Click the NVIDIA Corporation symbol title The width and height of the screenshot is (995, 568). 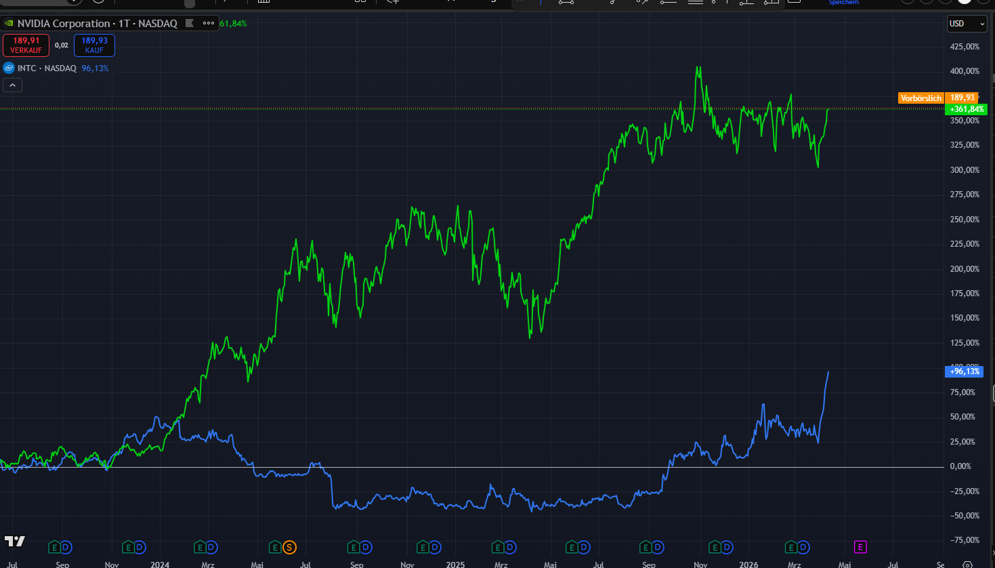pyautogui.click(x=63, y=24)
